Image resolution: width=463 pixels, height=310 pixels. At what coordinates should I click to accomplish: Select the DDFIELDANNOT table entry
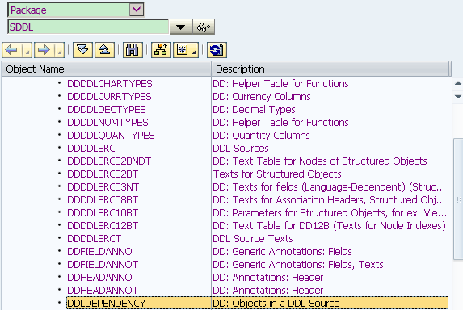point(103,265)
